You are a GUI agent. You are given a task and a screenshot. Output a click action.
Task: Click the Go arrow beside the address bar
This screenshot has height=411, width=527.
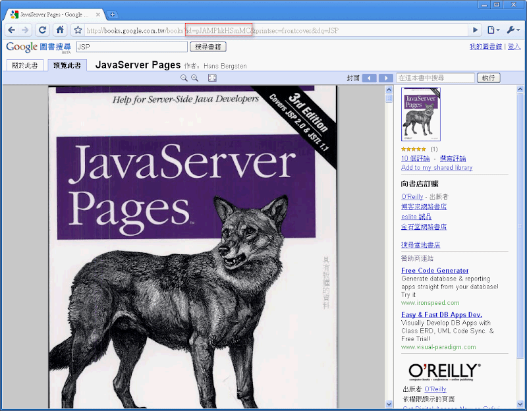click(475, 30)
